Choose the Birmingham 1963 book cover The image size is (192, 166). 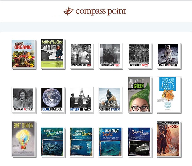coord(111,56)
